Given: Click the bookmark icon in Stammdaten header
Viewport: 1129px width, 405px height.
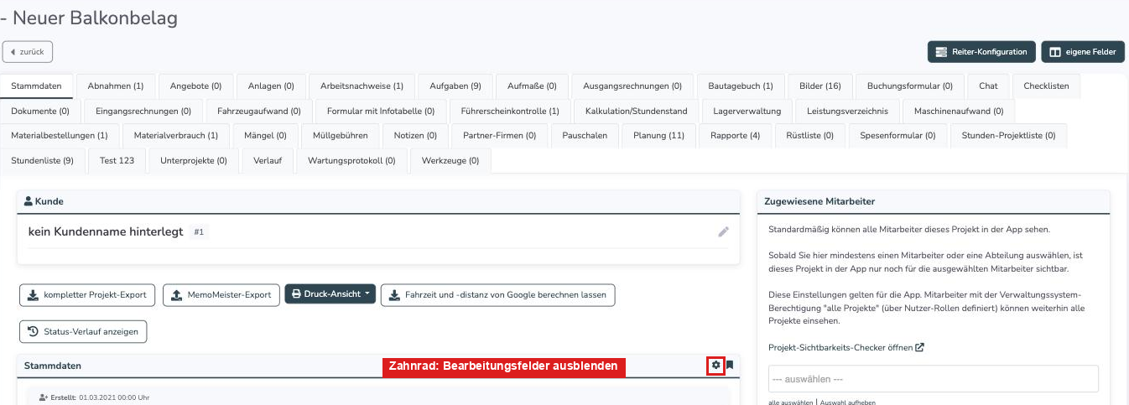Looking at the screenshot, I should (730, 365).
